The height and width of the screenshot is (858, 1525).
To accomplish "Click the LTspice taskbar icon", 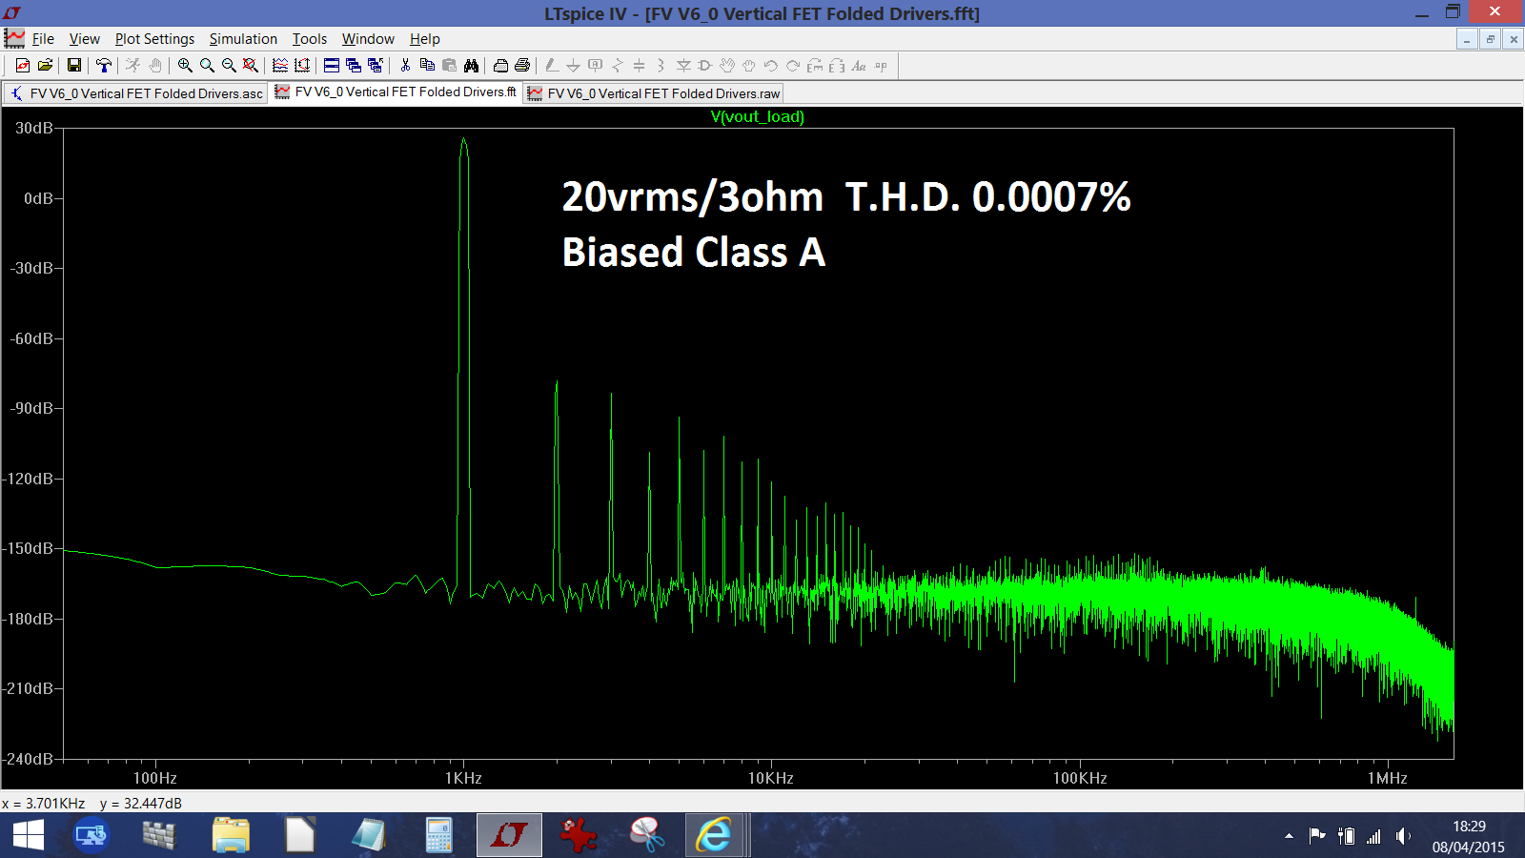I will pyautogui.click(x=509, y=836).
